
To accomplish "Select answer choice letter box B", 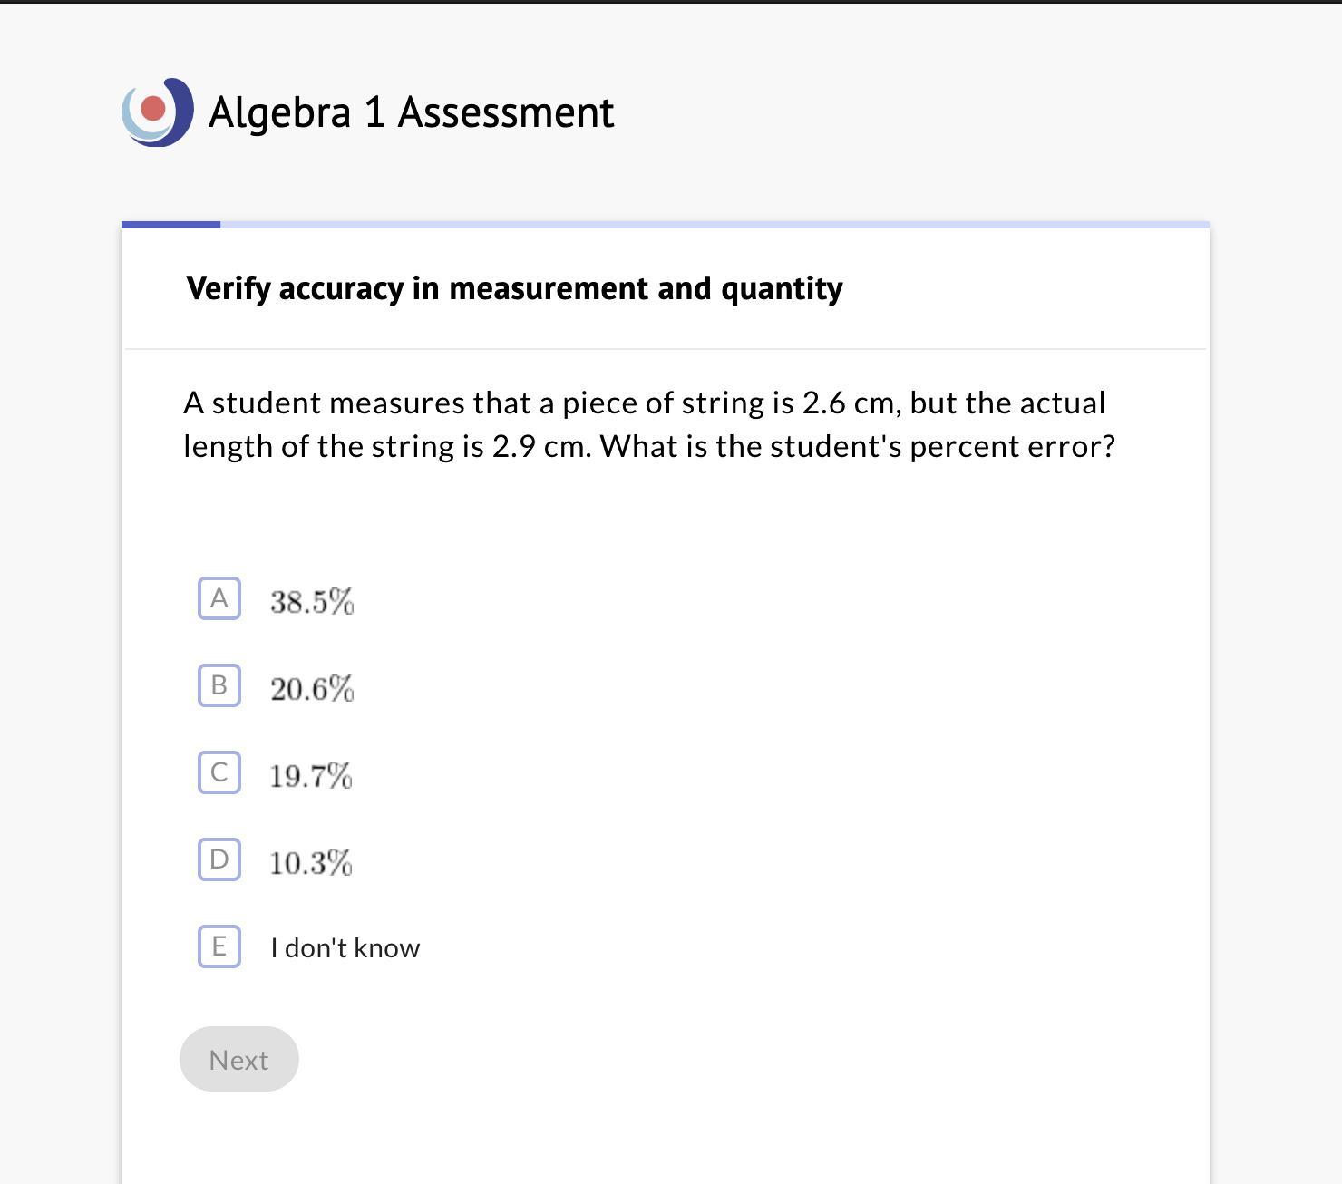I will click(x=219, y=685).
